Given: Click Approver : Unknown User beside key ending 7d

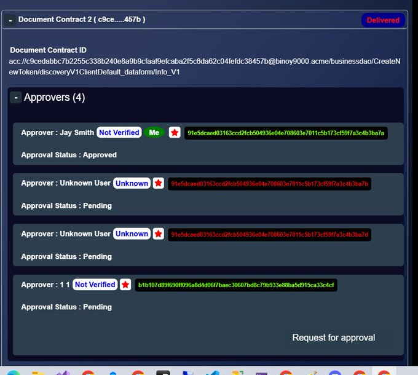Looking at the screenshot, I should pyautogui.click(x=66, y=234).
